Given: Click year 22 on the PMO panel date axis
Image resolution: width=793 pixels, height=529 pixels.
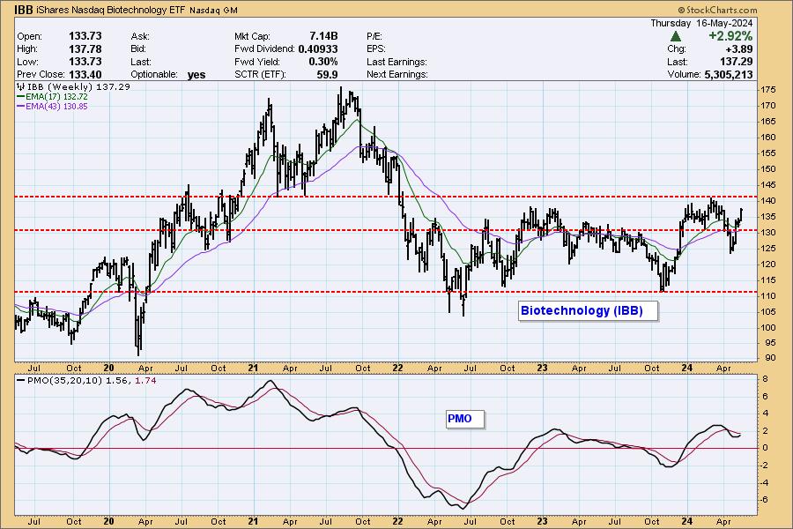Looking at the screenshot, I should click(x=397, y=521).
